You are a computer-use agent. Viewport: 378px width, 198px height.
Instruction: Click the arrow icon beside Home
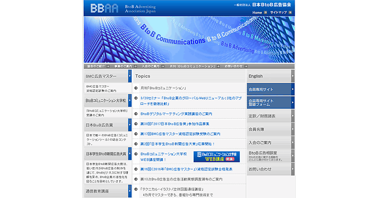coord(265,13)
